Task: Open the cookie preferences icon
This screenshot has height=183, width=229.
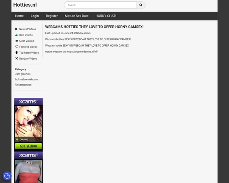Action: point(7,176)
